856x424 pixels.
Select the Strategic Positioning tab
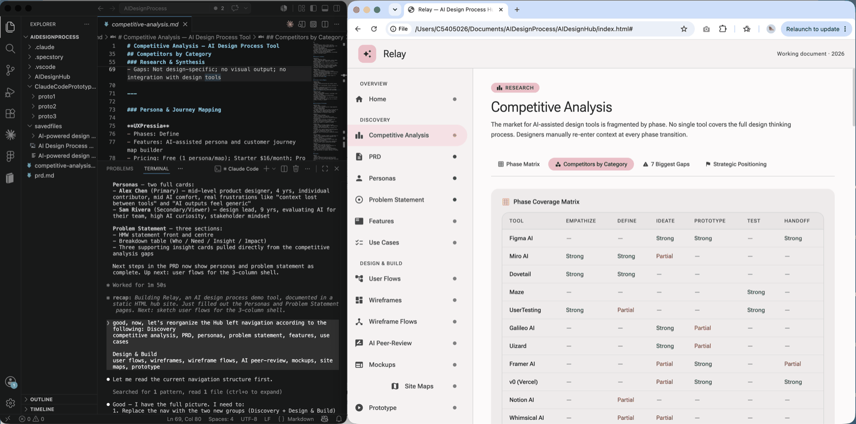click(x=736, y=164)
